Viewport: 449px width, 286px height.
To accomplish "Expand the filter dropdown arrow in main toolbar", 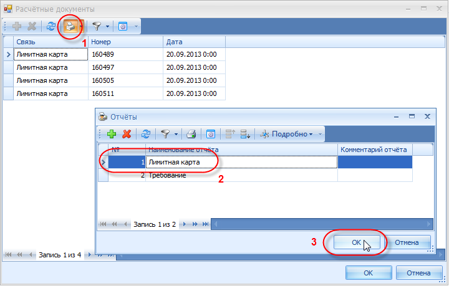I will tap(107, 26).
